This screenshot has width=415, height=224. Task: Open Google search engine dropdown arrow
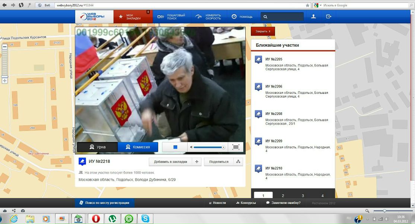coord(320,5)
